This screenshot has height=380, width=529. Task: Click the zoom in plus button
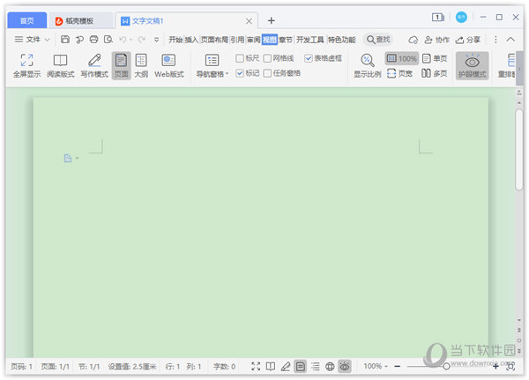(495, 366)
